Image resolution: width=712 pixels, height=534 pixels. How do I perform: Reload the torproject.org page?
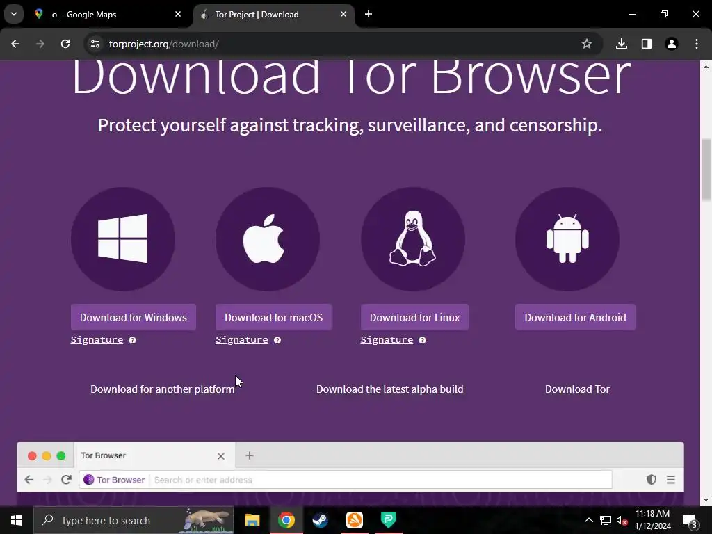click(x=65, y=44)
